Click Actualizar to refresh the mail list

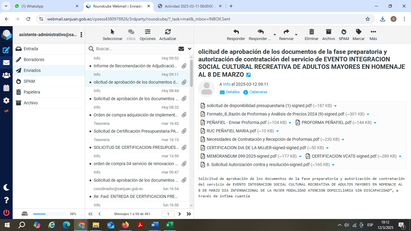(168, 32)
